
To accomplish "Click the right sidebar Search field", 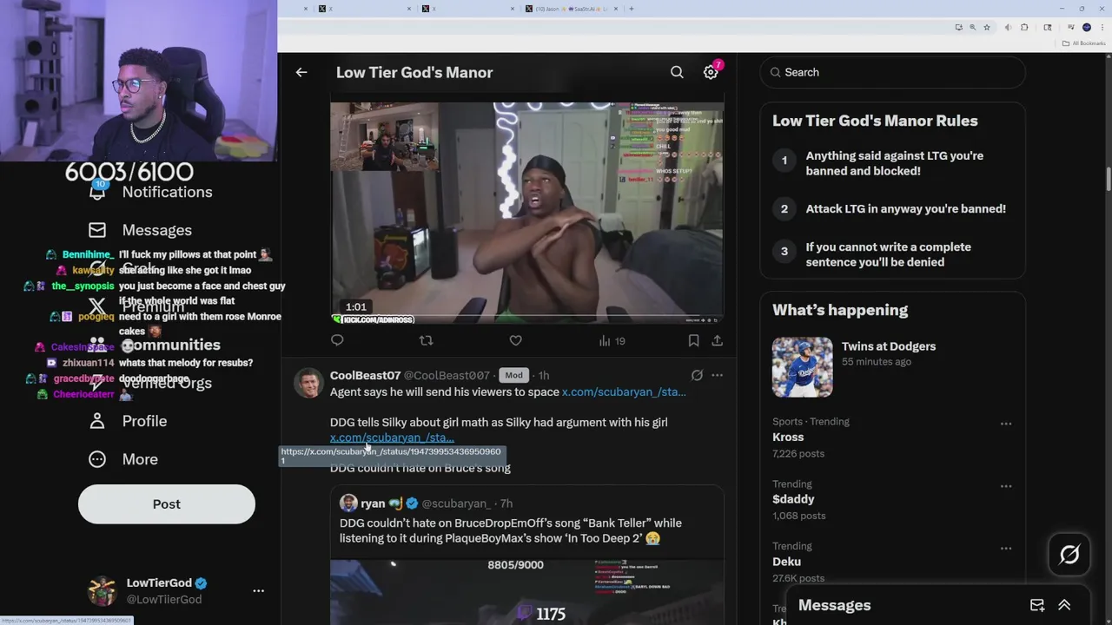I will (892, 72).
